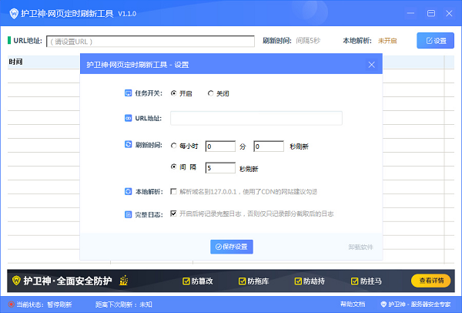Select the 开启 radio button
The width and height of the screenshot is (462, 313).
click(174, 93)
